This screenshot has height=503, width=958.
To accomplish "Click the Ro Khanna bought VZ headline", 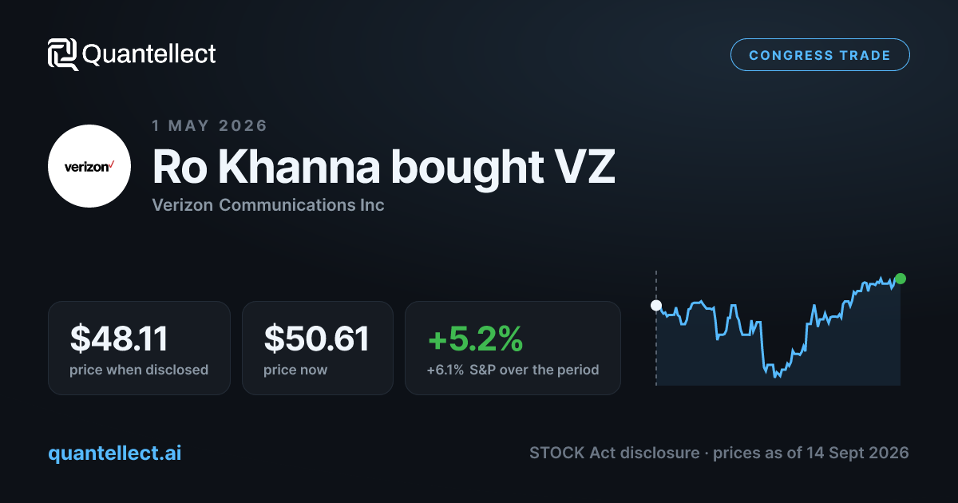I will pos(384,168).
